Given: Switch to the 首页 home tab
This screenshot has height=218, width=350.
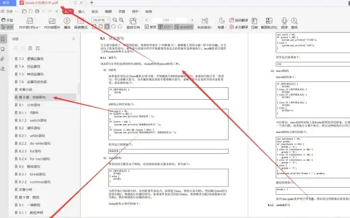Looking at the screenshot, I should tap(8, 3).
